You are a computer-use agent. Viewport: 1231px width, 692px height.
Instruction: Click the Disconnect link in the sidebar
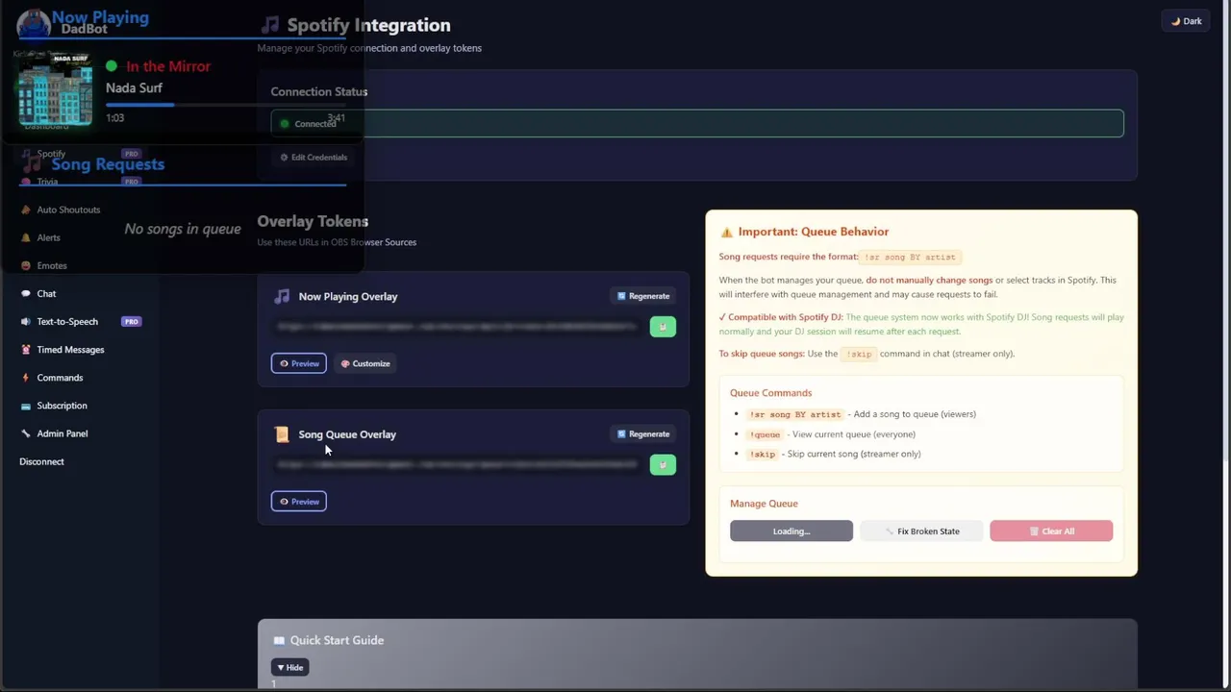[x=41, y=461]
